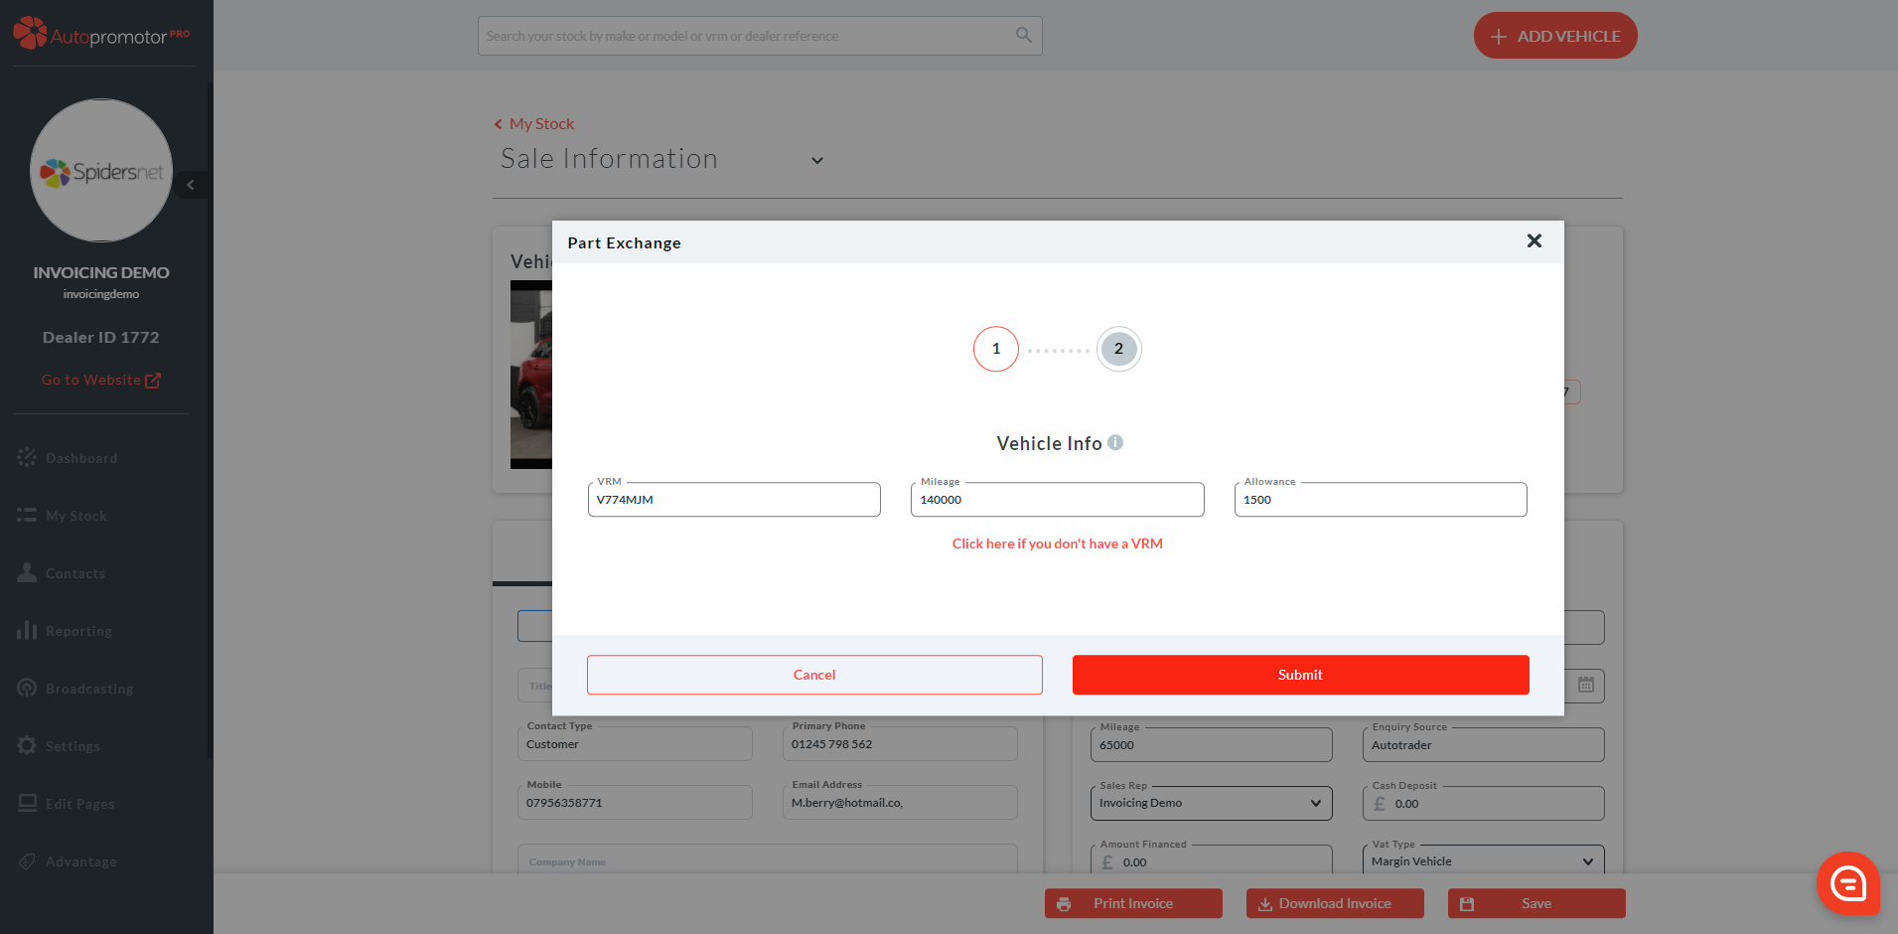The width and height of the screenshot is (1898, 934).
Task: Collapse the sidebar with arrow icon
Action: 191,185
